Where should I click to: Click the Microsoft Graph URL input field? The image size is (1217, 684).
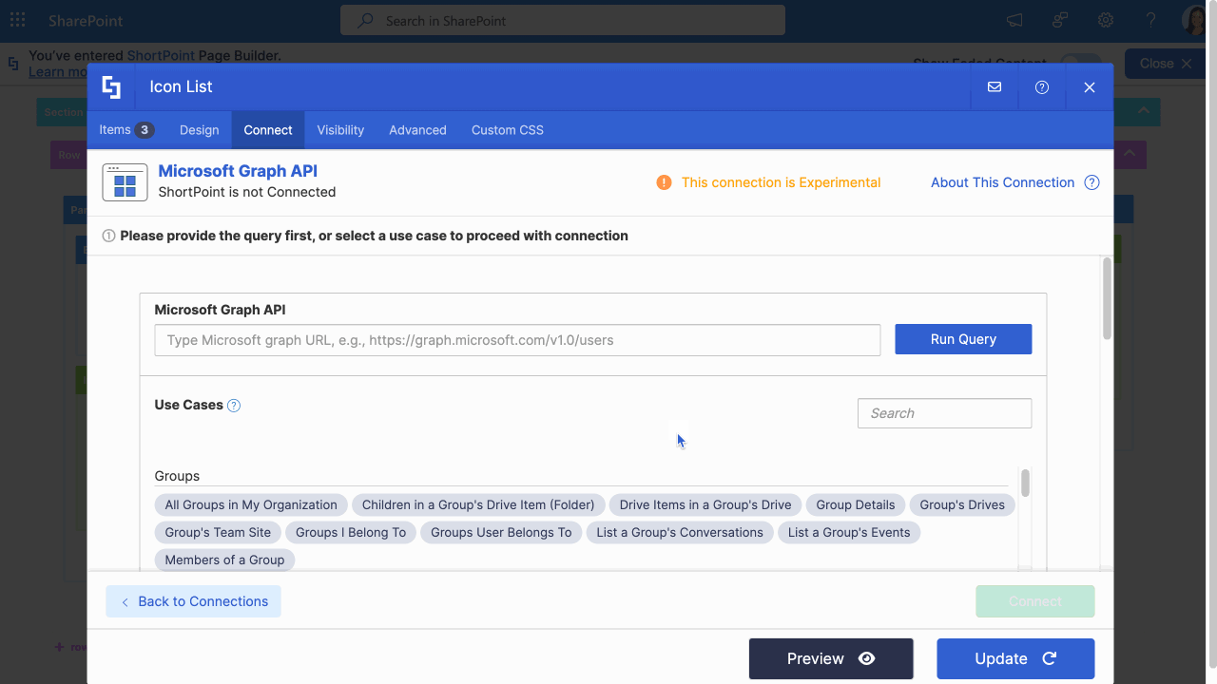(x=517, y=340)
